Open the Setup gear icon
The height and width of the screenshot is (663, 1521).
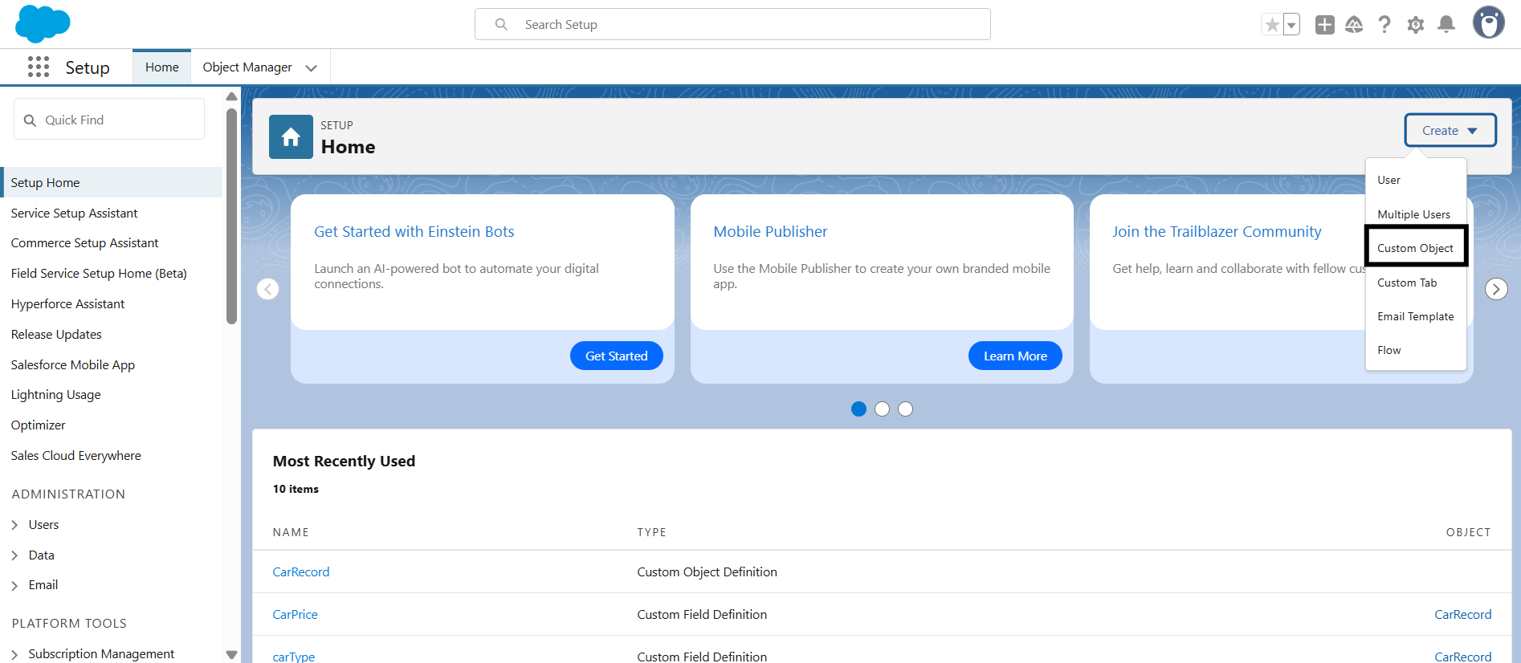tap(1416, 25)
